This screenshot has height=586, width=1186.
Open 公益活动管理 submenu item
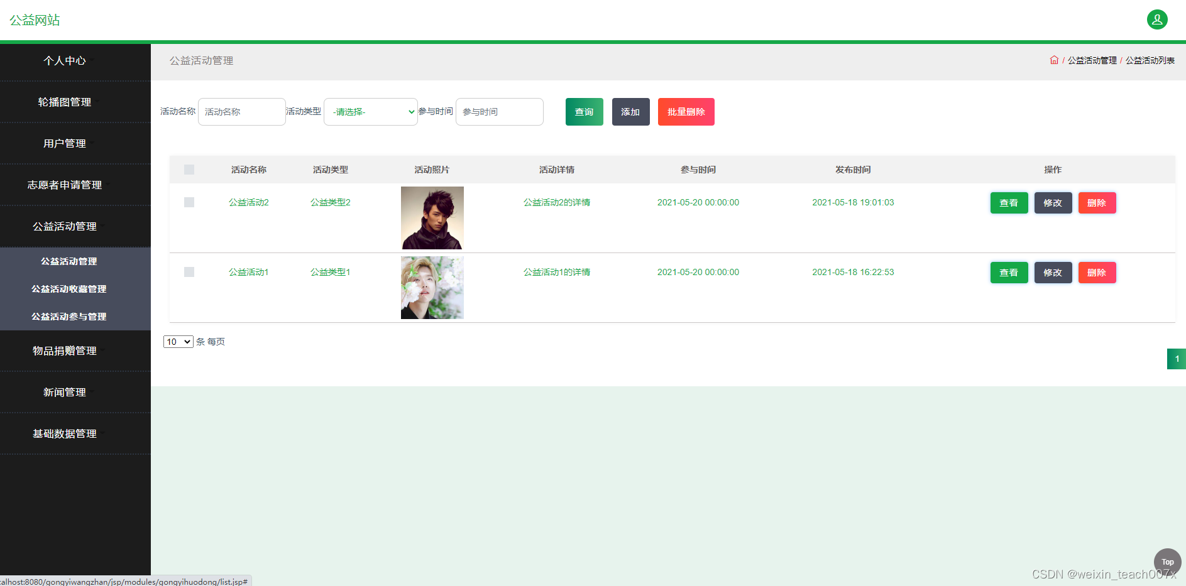click(69, 261)
